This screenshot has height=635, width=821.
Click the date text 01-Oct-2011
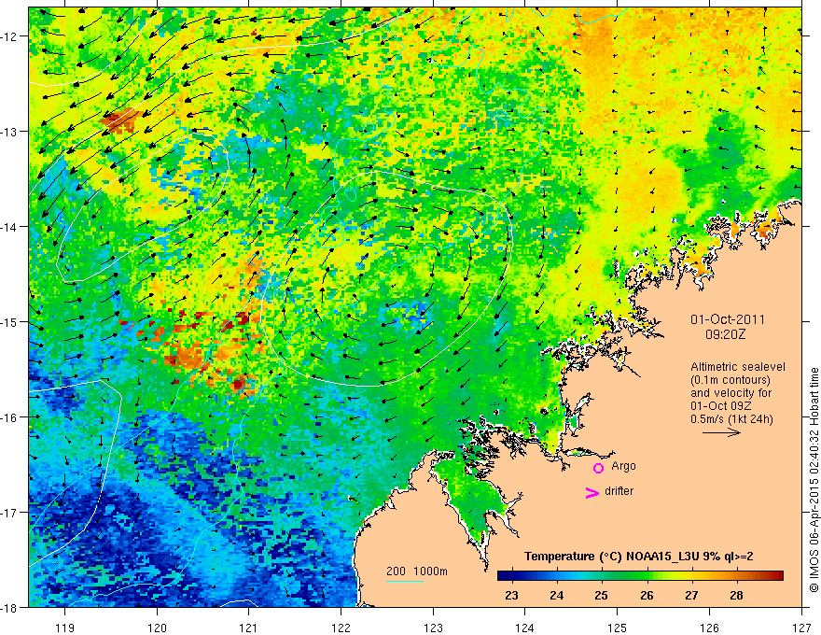click(728, 319)
